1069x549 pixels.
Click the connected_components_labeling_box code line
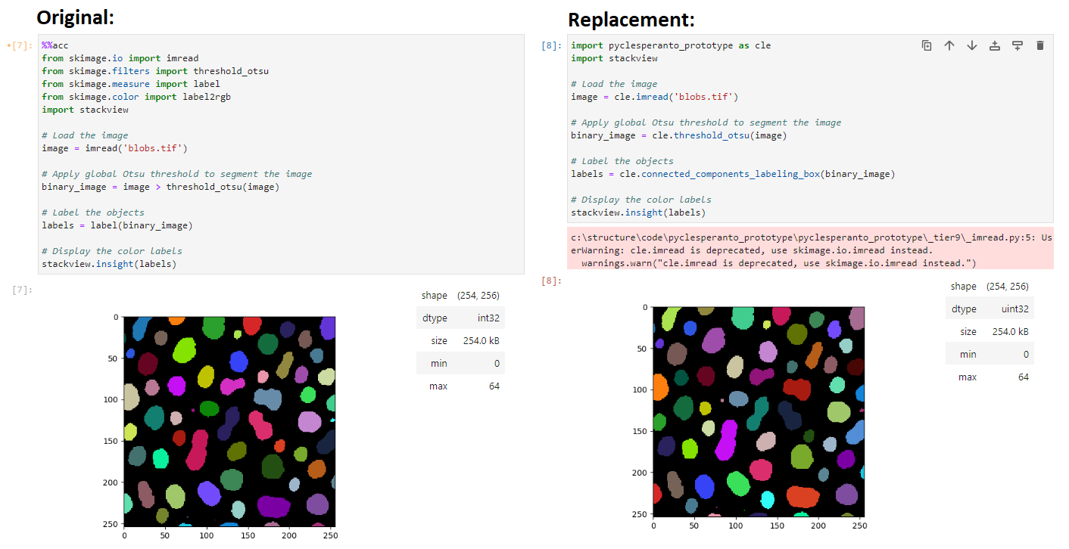(733, 174)
